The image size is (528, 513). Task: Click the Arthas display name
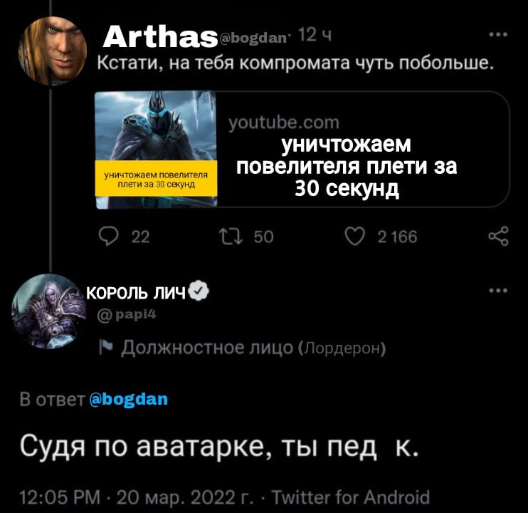click(x=160, y=37)
